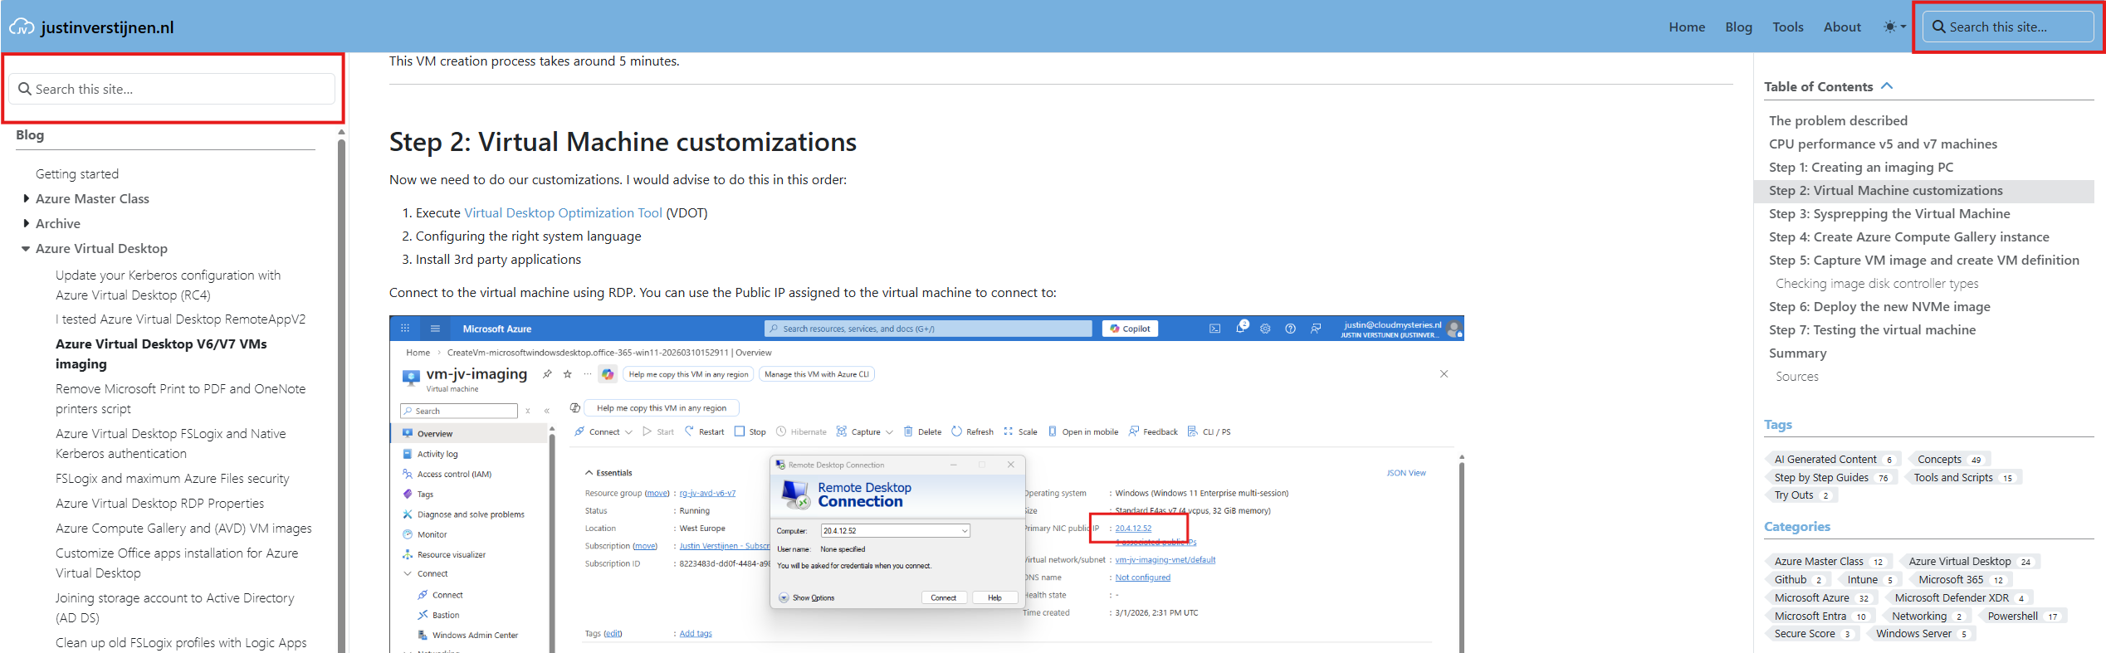Click the magnifier icon in the header search
The width and height of the screenshot is (2106, 653).
[x=1938, y=27]
